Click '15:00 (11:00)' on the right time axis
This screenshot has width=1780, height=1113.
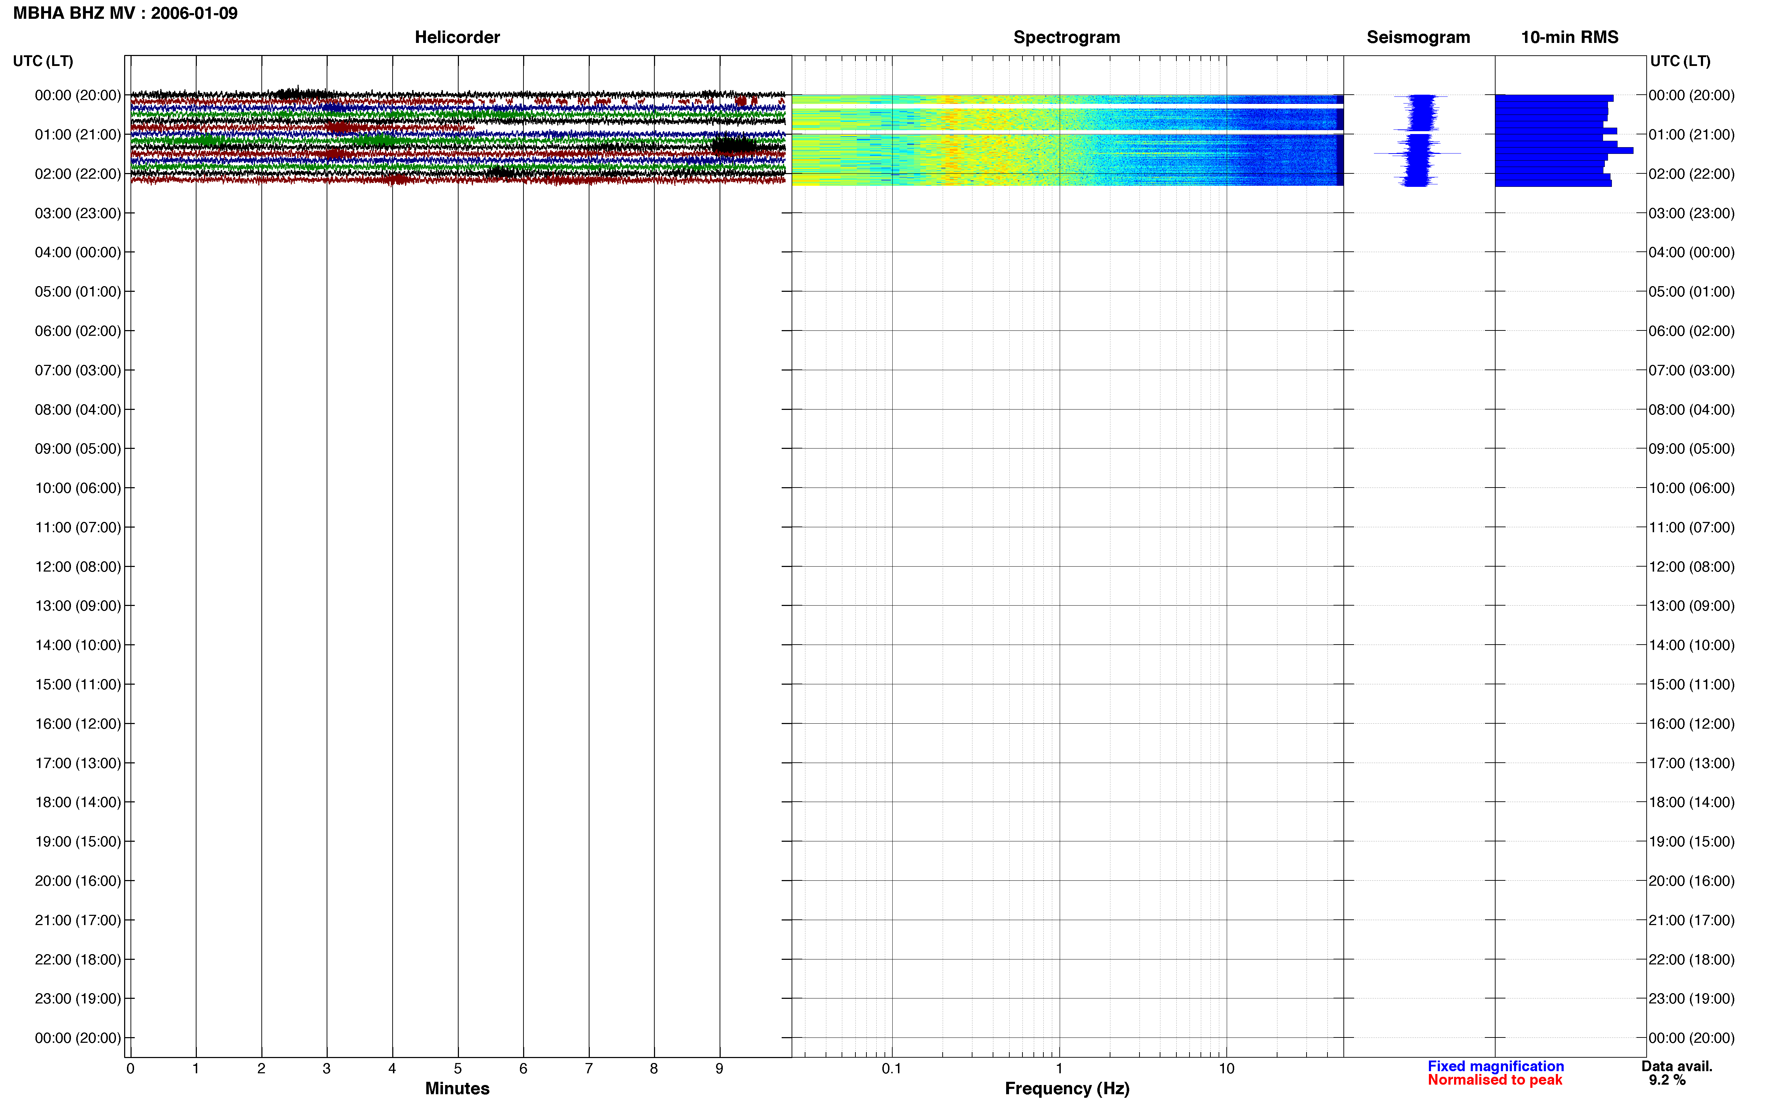tap(1692, 685)
